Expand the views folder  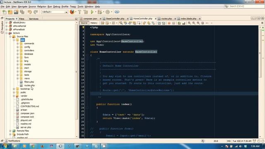tap(17, 78)
